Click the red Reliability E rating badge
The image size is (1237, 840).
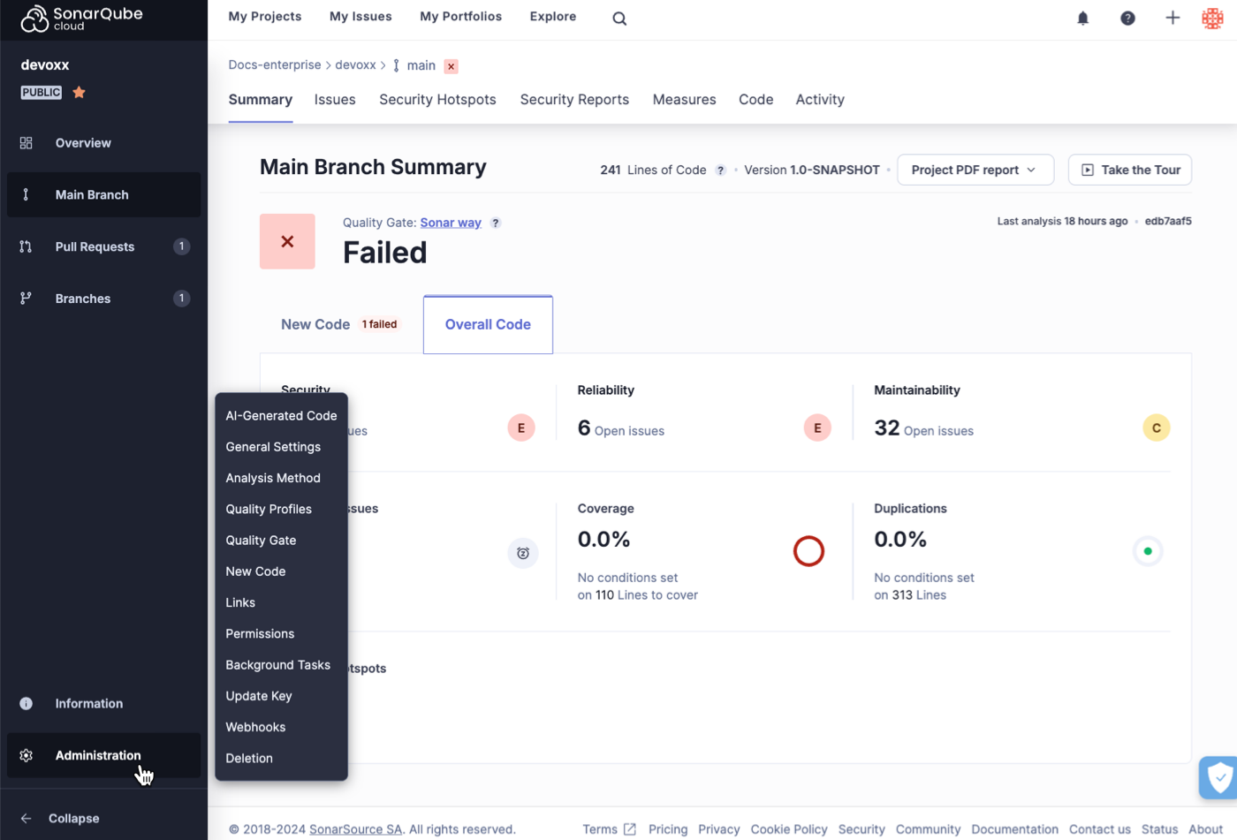click(x=817, y=428)
